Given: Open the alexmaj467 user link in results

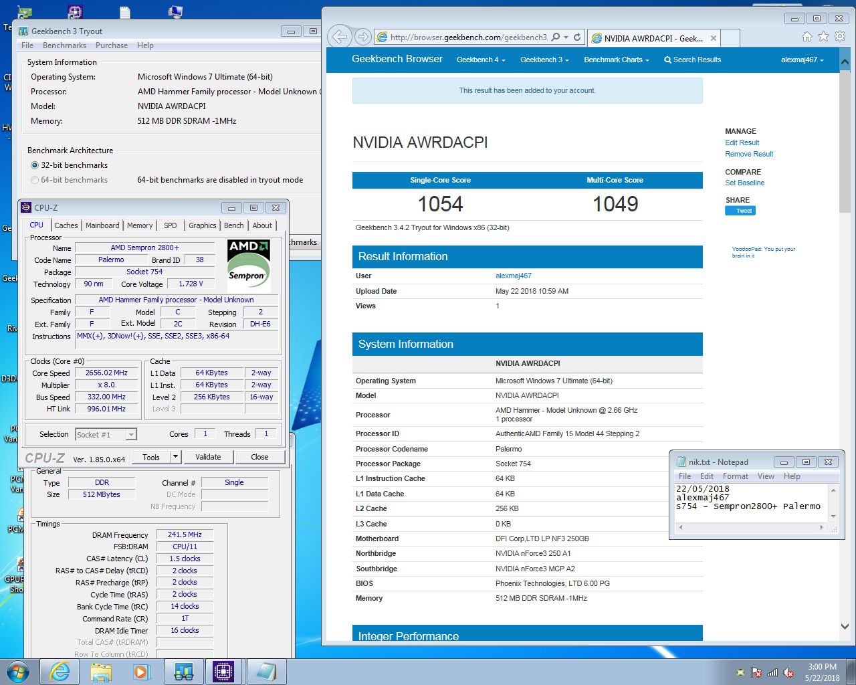Looking at the screenshot, I should pyautogui.click(x=514, y=276).
